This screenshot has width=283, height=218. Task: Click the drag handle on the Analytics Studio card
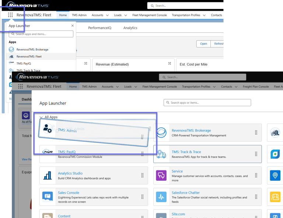coord(142,175)
